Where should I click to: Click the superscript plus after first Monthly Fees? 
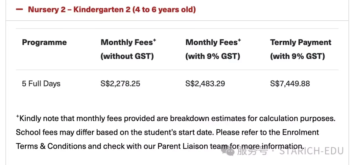(x=154, y=40)
